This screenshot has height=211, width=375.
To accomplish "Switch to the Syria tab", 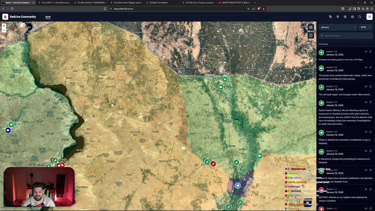I will [48, 17].
